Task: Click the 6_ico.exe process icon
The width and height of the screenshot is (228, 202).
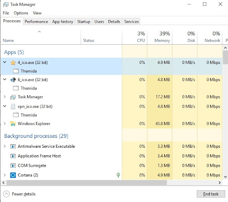Action: [x=13, y=80]
